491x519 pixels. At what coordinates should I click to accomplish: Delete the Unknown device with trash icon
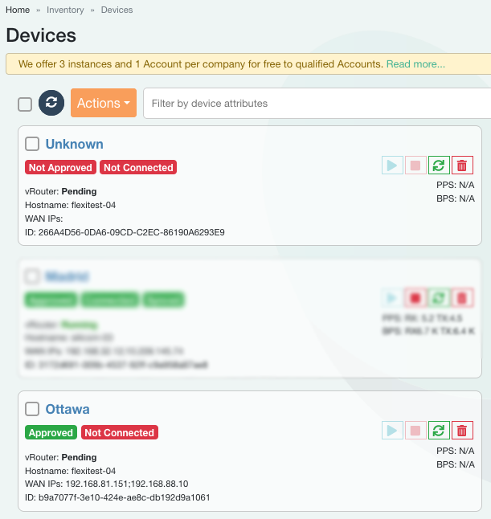(x=462, y=166)
